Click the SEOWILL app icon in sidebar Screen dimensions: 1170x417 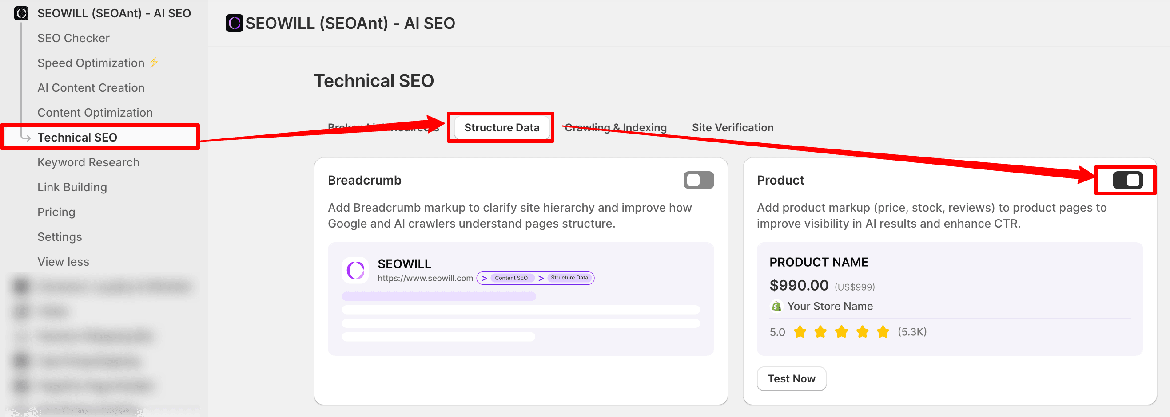click(x=21, y=13)
